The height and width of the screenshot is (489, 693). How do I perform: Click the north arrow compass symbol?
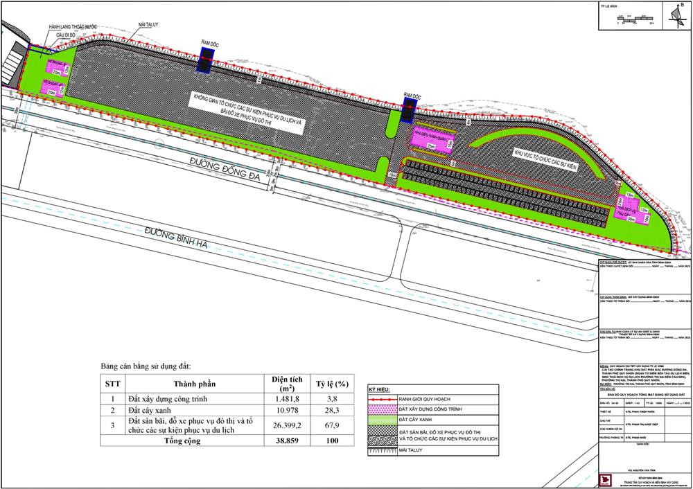(676, 16)
